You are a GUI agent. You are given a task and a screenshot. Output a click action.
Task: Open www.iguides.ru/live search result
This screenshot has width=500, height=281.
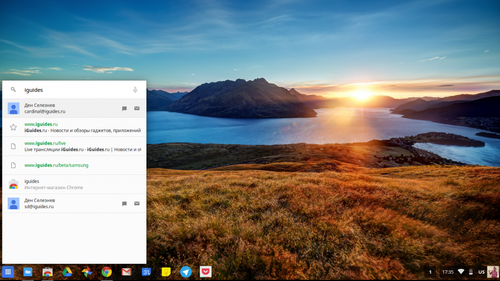pyautogui.click(x=74, y=146)
